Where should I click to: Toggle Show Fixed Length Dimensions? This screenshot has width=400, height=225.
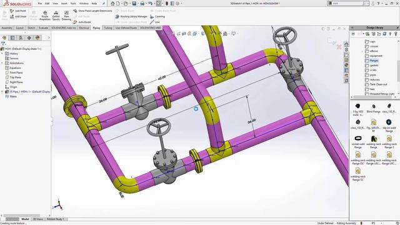92,11
